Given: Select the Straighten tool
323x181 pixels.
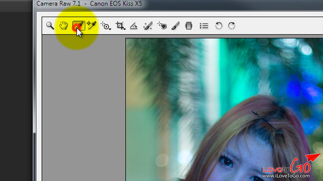Looking at the screenshot, I should click(134, 26).
